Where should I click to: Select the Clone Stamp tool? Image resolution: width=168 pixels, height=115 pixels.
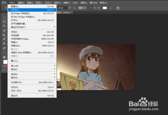pyautogui.click(x=4, y=35)
